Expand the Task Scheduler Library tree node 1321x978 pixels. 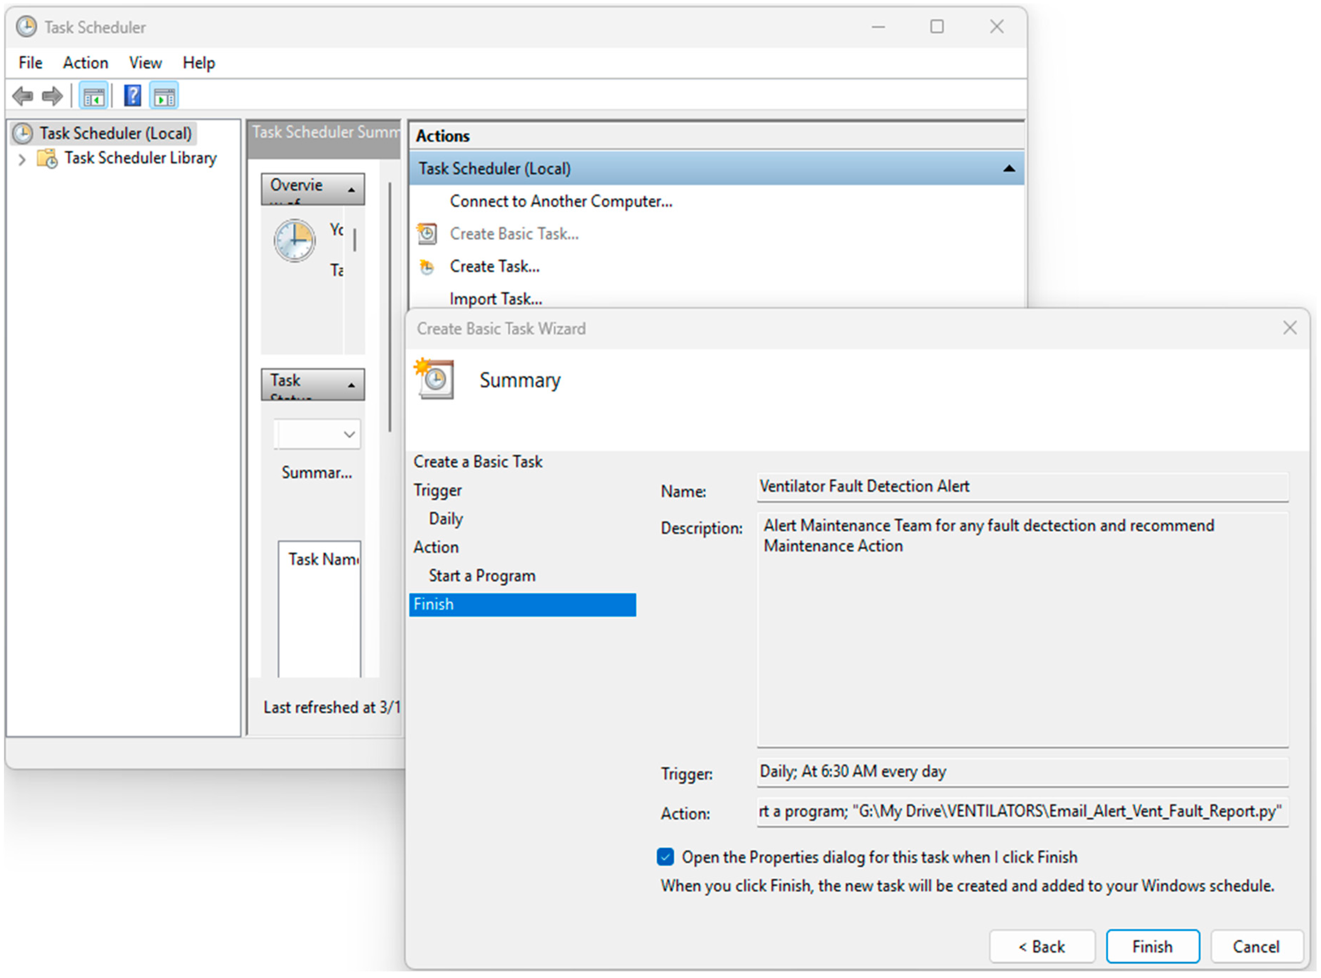click(x=22, y=159)
